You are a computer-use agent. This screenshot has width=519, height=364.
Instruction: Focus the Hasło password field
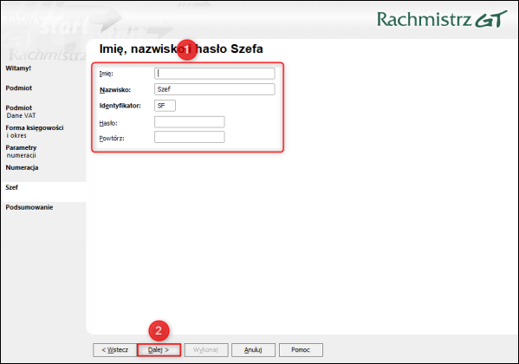[190, 122]
